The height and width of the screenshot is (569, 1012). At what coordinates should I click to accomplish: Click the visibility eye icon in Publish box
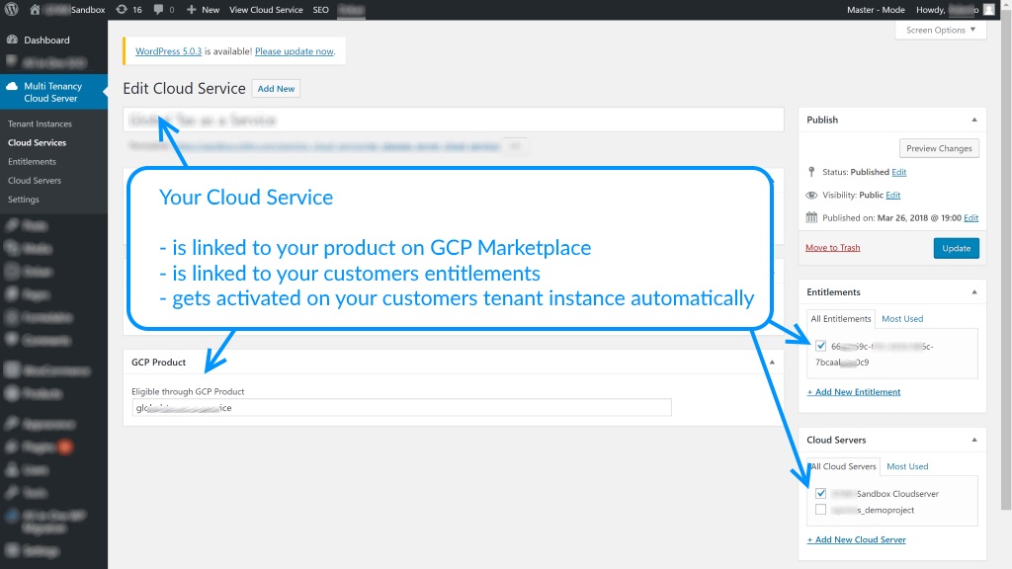click(811, 195)
